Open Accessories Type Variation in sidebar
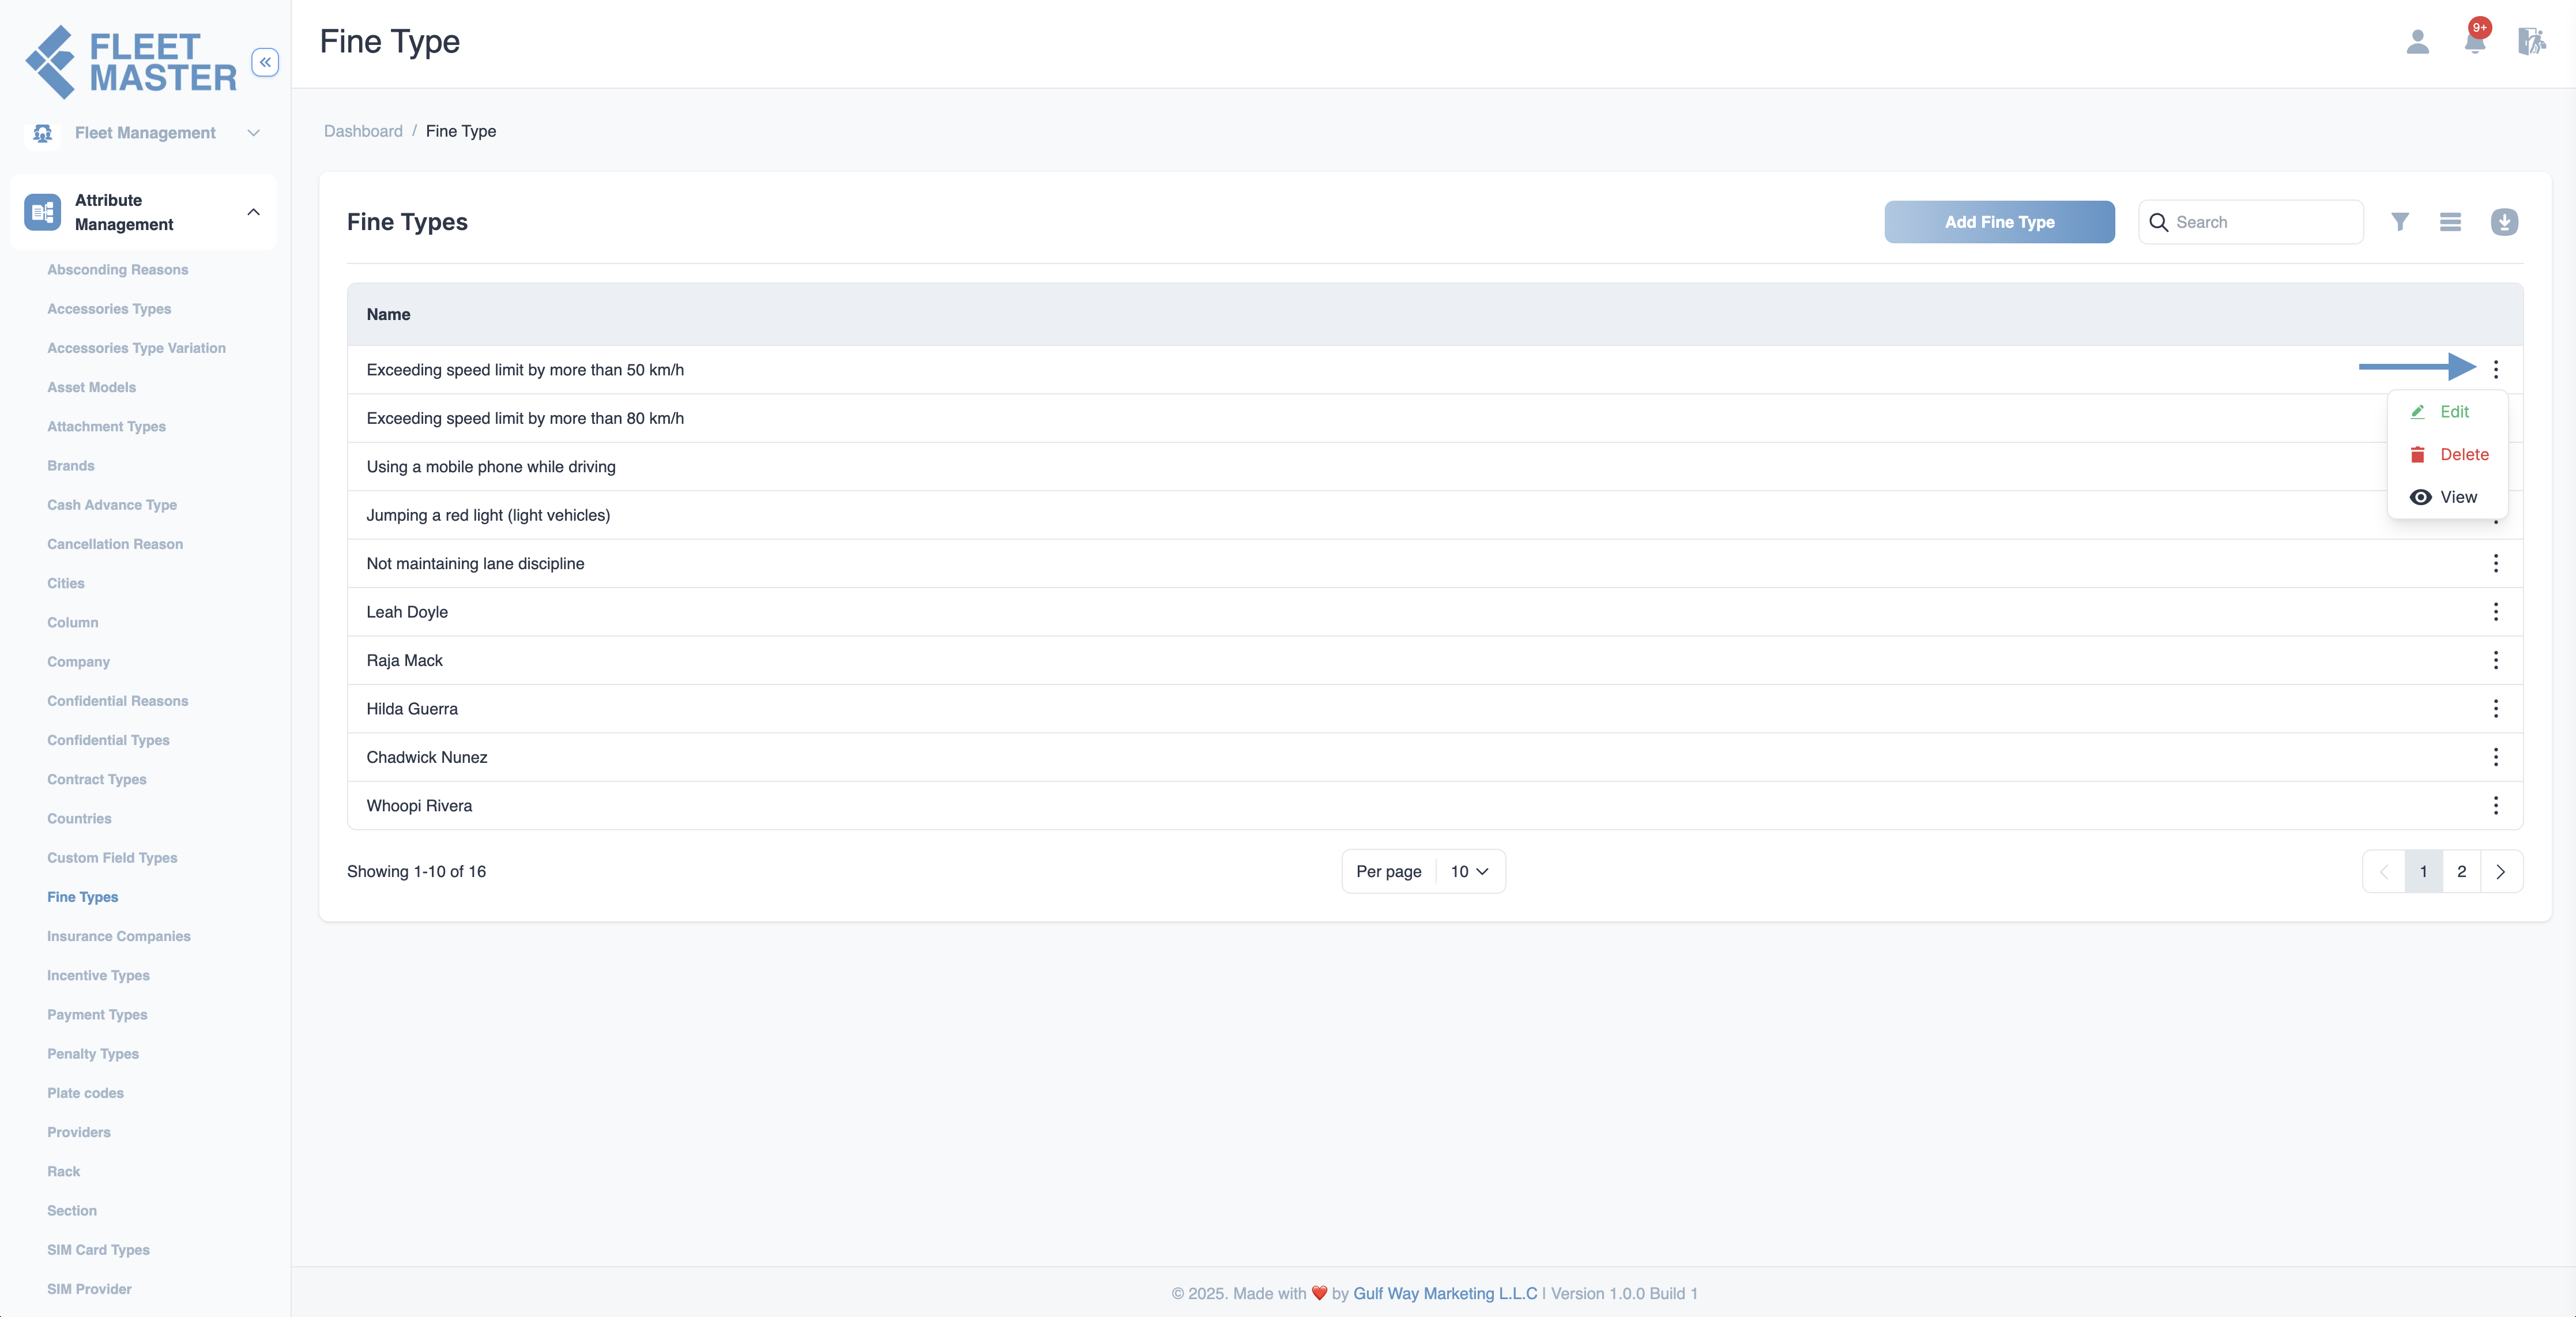 (136, 348)
